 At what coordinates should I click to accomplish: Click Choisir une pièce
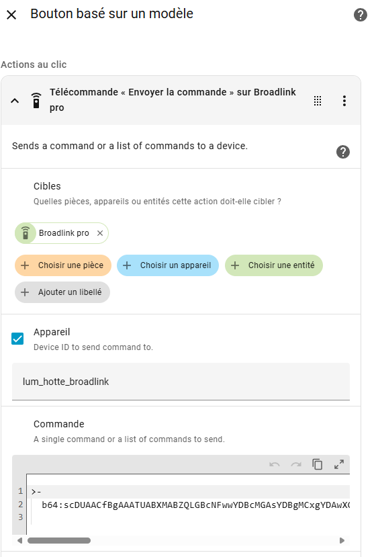coord(63,265)
